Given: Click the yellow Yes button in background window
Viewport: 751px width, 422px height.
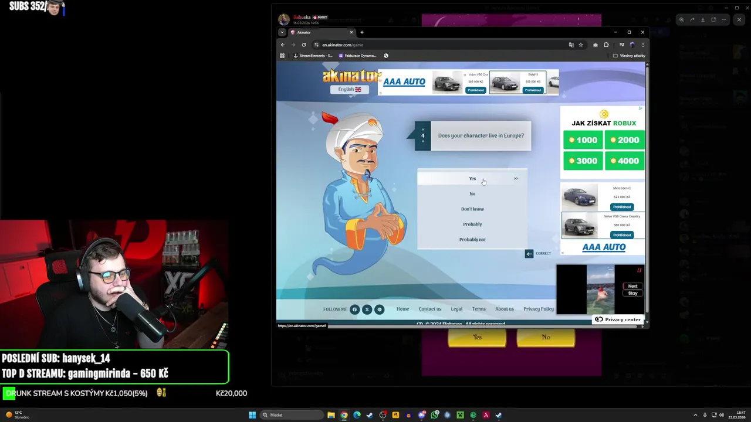Looking at the screenshot, I should point(477,338).
